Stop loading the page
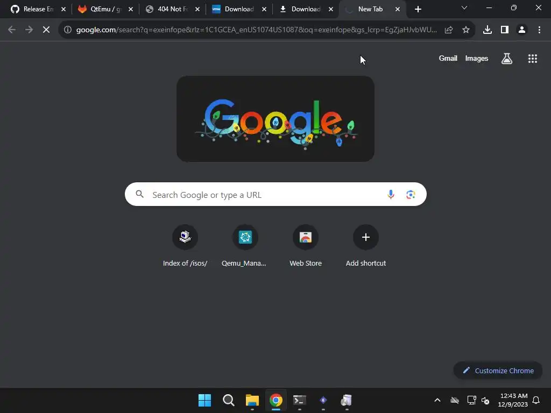The image size is (551, 413). tap(46, 30)
